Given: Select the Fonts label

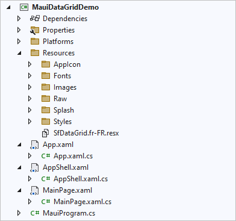Looking at the screenshot, I should tap(62, 76).
